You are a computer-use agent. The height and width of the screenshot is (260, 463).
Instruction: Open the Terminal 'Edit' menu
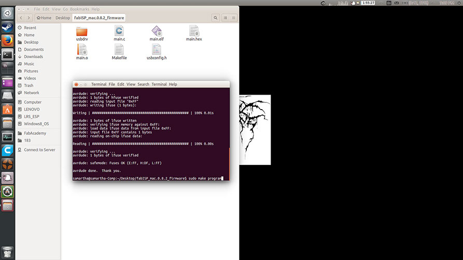pos(121,84)
